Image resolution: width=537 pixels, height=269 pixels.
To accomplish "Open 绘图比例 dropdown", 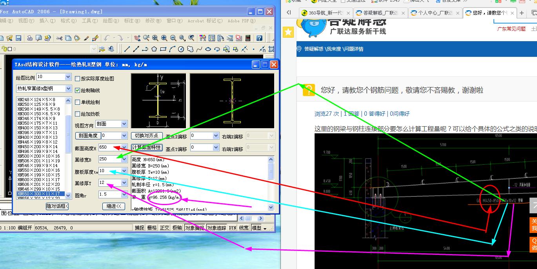I will tap(68, 76).
